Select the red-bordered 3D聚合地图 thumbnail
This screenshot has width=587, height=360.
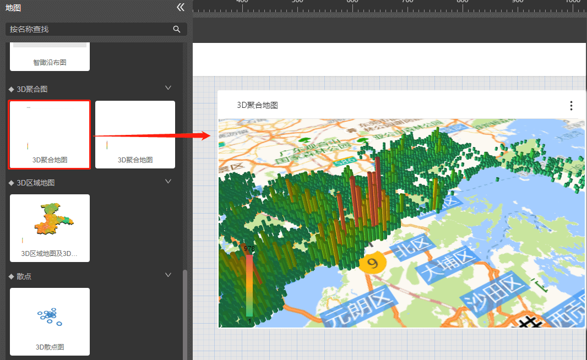50,134
